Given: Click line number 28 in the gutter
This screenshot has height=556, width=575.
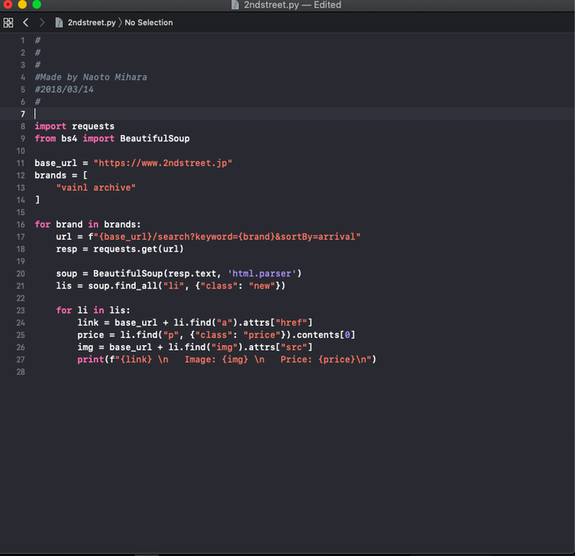Looking at the screenshot, I should (x=20, y=371).
